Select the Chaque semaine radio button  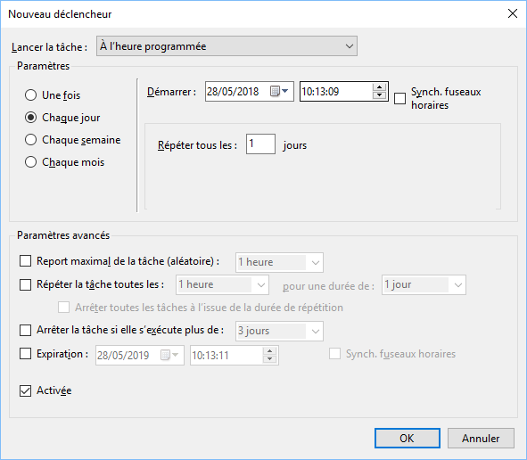(x=30, y=140)
